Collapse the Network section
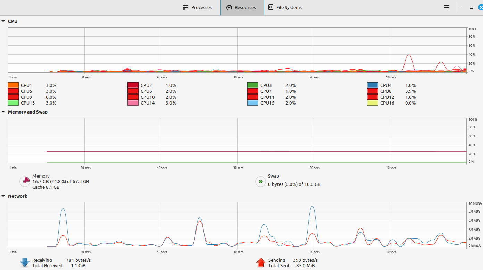Image resolution: width=483 pixels, height=270 pixels. (3, 196)
